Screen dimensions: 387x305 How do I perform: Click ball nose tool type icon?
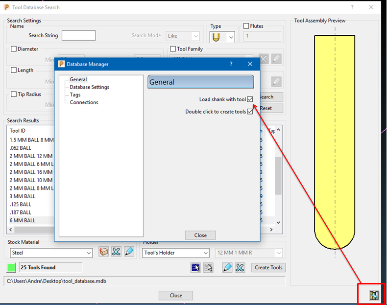click(216, 37)
